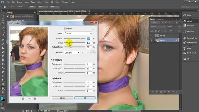This screenshot has width=199, height=112.
Task: Open the Filter menu
Action: tap(46, 2)
